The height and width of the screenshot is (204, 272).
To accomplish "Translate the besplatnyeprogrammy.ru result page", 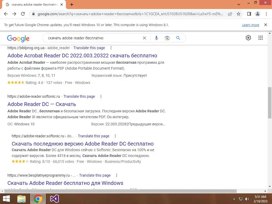I will coord(95,175).
